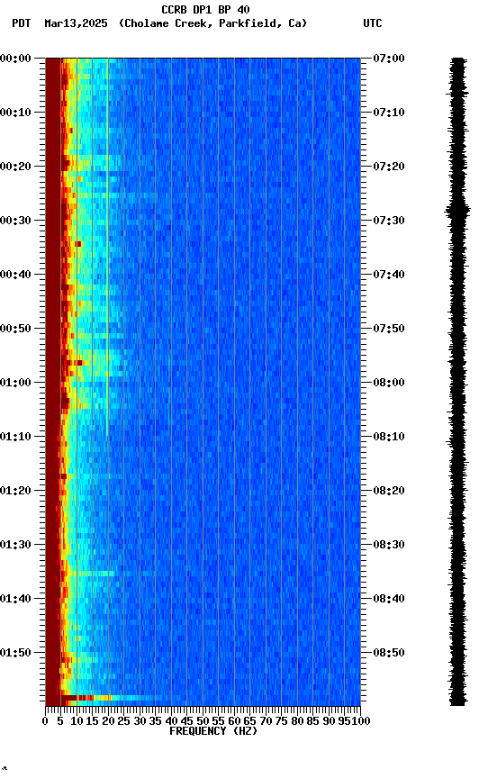
Task: Click the PDT time label '00:10'
Action: 15,113
